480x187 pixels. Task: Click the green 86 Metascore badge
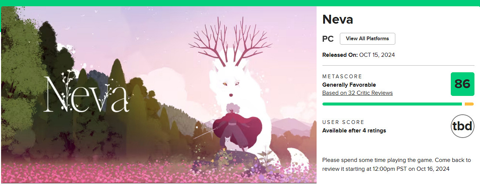pyautogui.click(x=463, y=84)
